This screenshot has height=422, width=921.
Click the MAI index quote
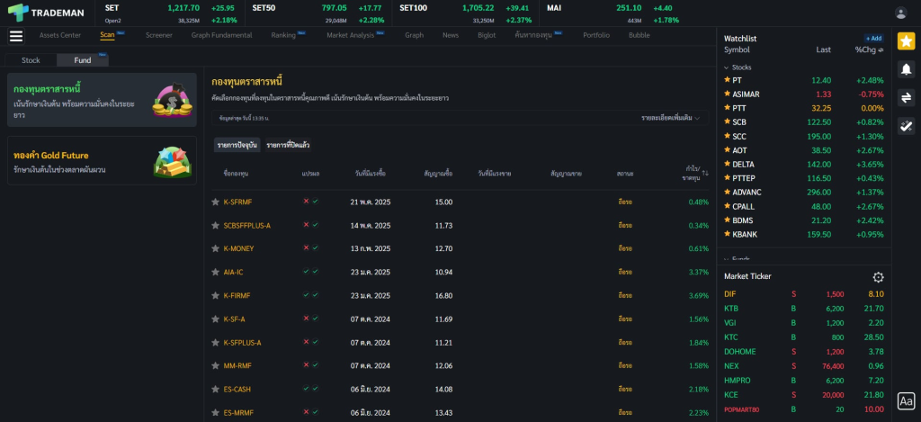click(x=613, y=13)
